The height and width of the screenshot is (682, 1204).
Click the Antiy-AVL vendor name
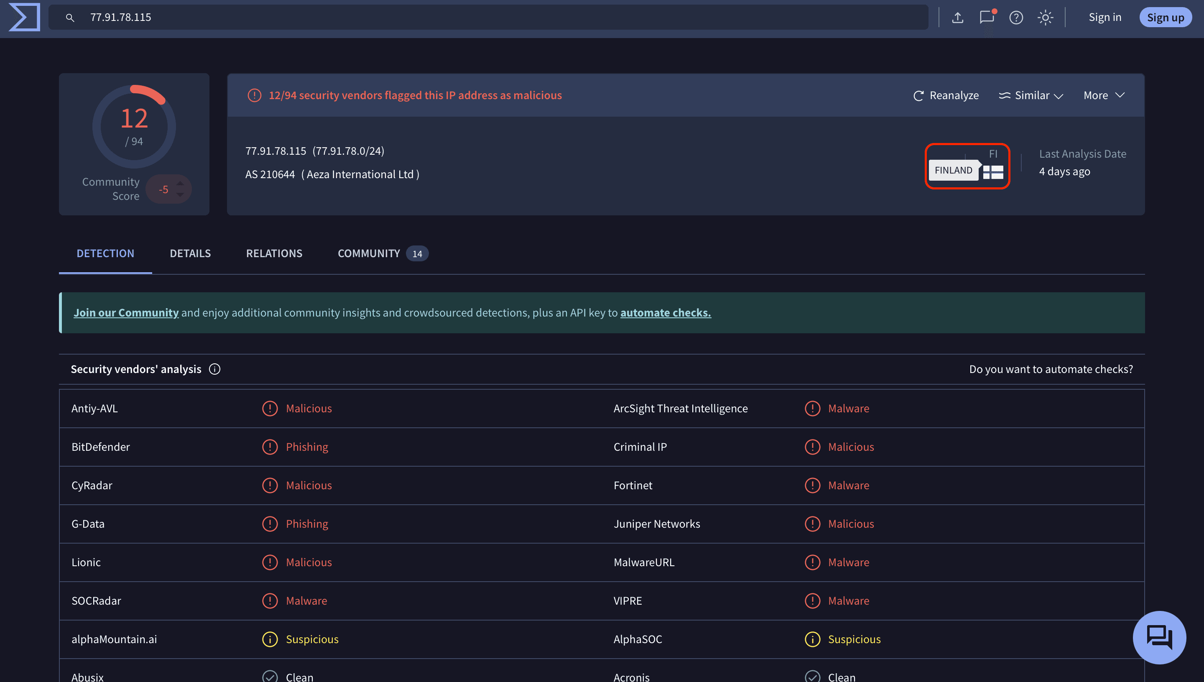click(x=94, y=409)
